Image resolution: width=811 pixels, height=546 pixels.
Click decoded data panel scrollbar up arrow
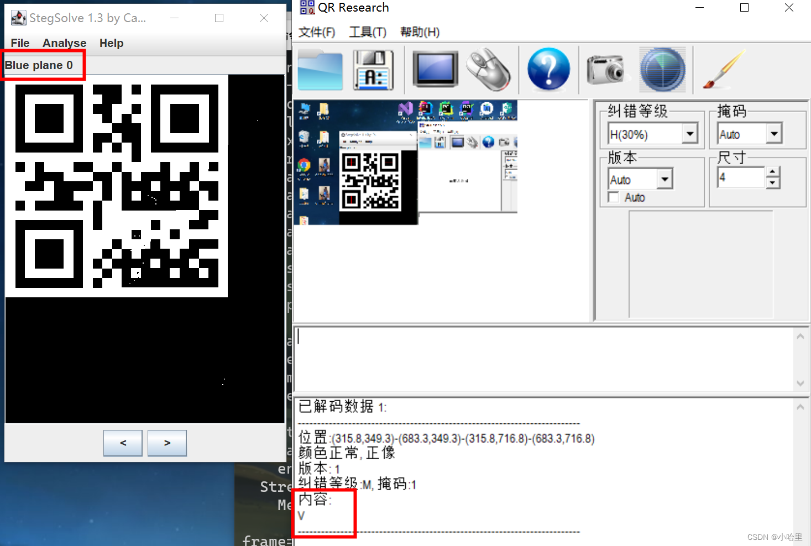pos(800,407)
